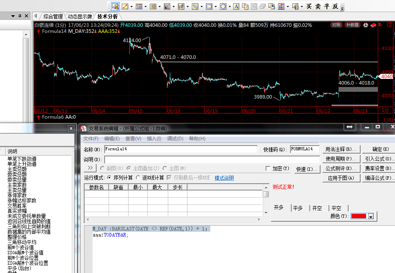Select the eraser tool in toolbar
This screenshot has height=273, width=395.
262,6
